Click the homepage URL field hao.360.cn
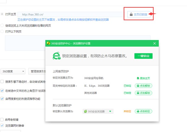 (x=70, y=14)
